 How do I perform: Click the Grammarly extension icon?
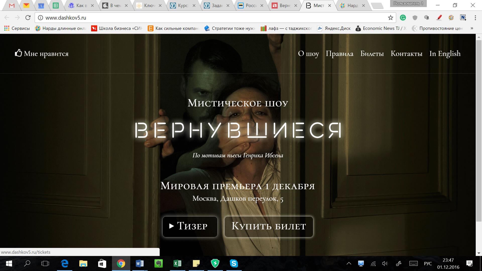tap(403, 18)
